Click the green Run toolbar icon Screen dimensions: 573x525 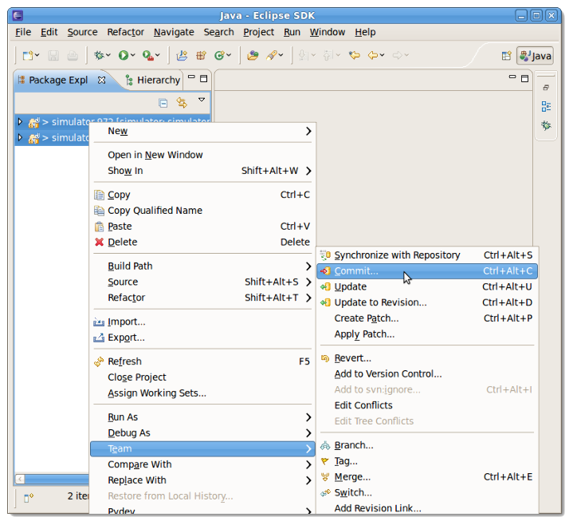[x=124, y=56]
